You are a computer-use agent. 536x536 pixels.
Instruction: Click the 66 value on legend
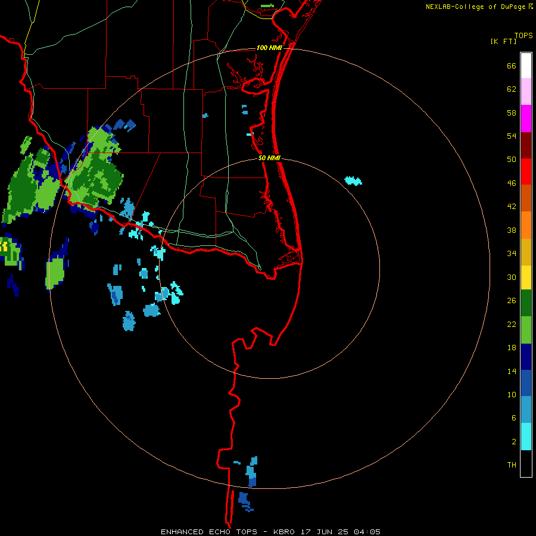pyautogui.click(x=512, y=66)
